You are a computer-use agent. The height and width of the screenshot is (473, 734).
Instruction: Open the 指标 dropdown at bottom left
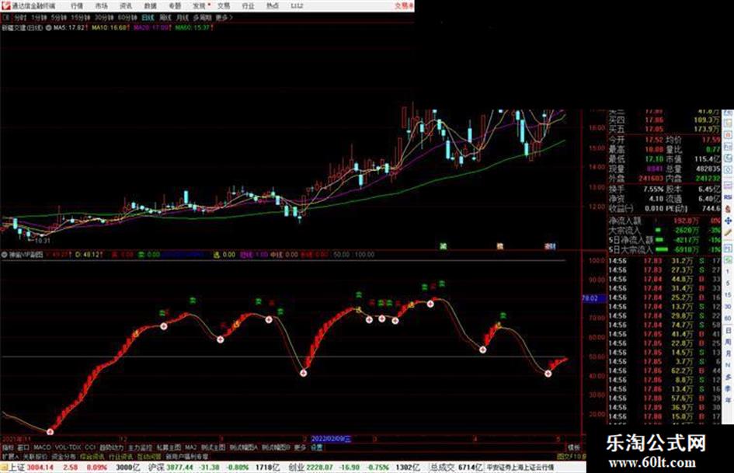[x=8, y=447]
